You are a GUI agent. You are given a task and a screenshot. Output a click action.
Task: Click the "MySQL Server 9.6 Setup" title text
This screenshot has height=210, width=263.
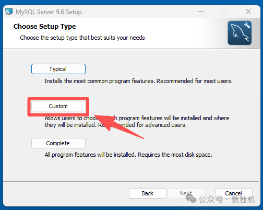49,12
